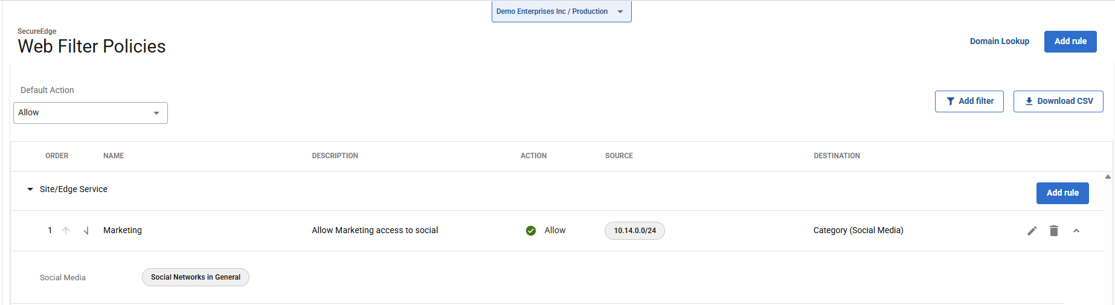Collapse the Site/Edge Service group
1115x305 pixels.
click(30, 190)
